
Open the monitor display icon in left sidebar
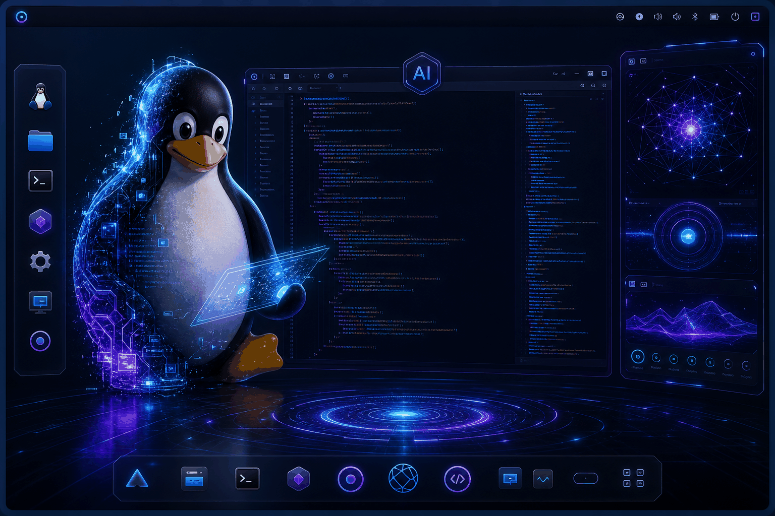pyautogui.click(x=40, y=302)
